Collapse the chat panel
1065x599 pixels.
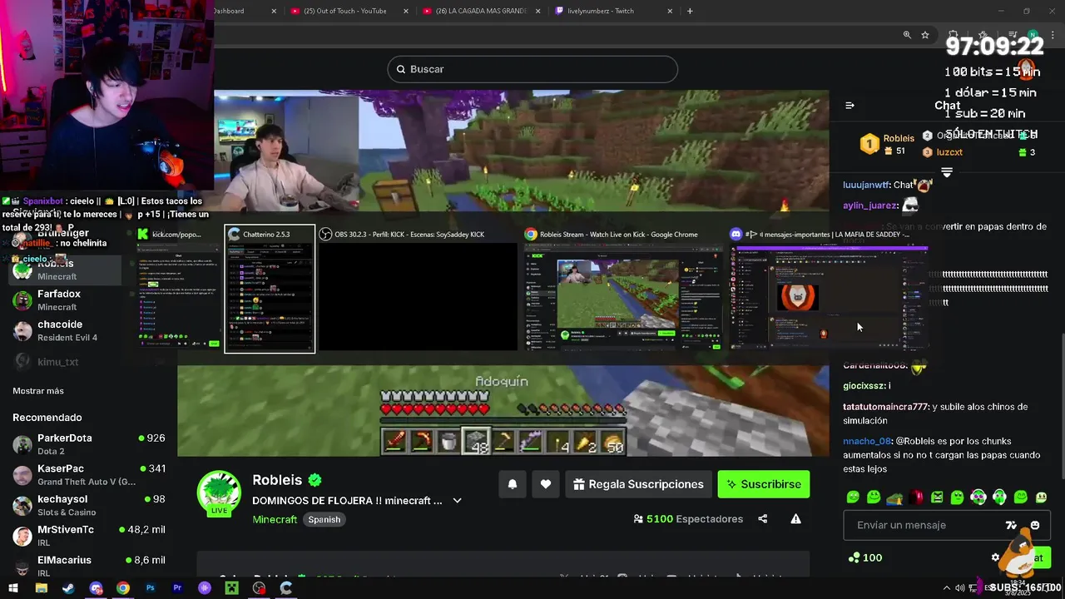(x=850, y=106)
